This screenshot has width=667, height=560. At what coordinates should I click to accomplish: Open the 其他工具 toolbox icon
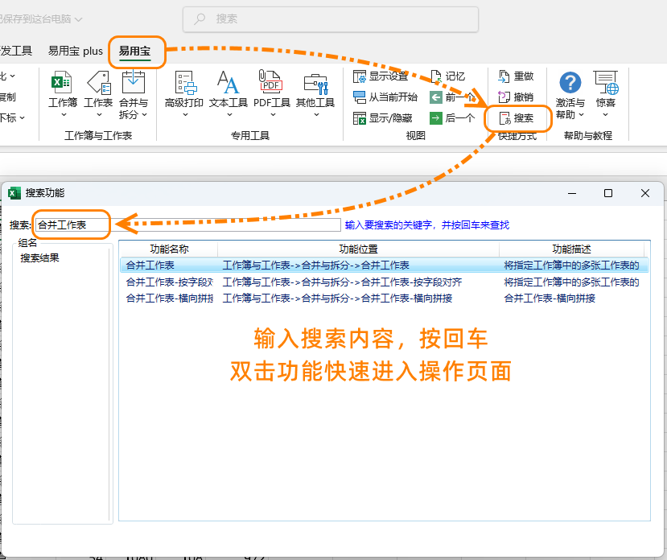[x=315, y=83]
